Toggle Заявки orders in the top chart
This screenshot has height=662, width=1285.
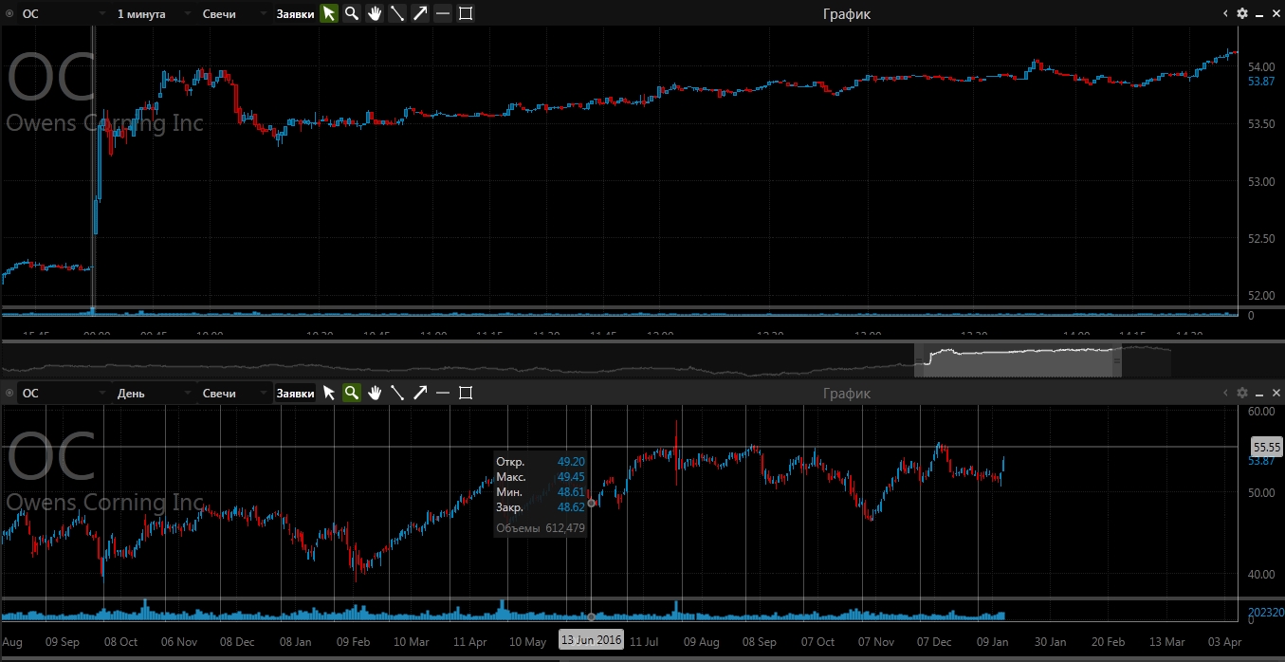click(x=295, y=14)
